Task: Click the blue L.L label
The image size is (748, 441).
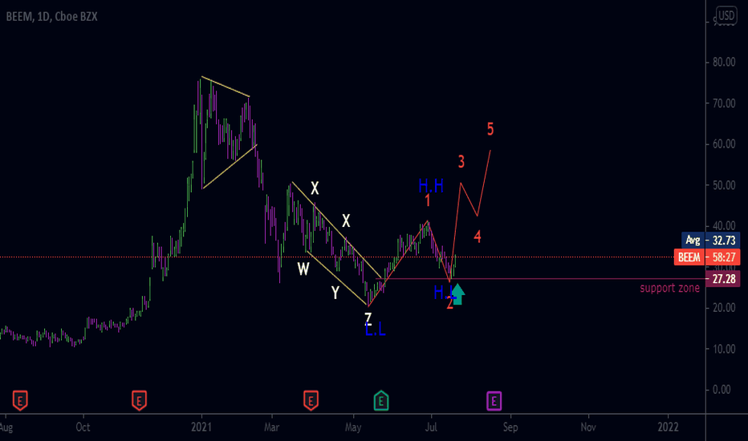Action: [376, 330]
